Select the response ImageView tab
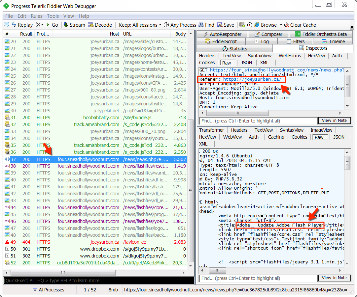The image size is (357, 297). (x=321, y=130)
